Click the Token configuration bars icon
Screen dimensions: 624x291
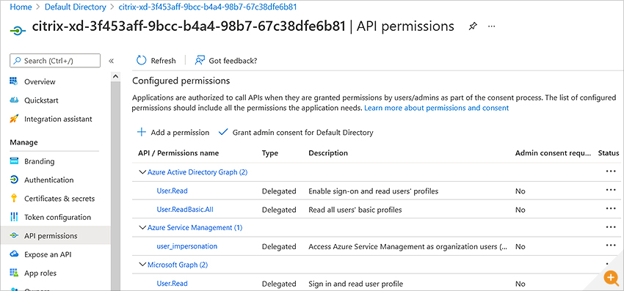14,217
